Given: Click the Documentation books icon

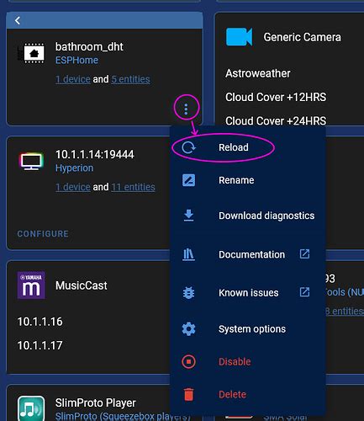Looking at the screenshot, I should pos(188,254).
